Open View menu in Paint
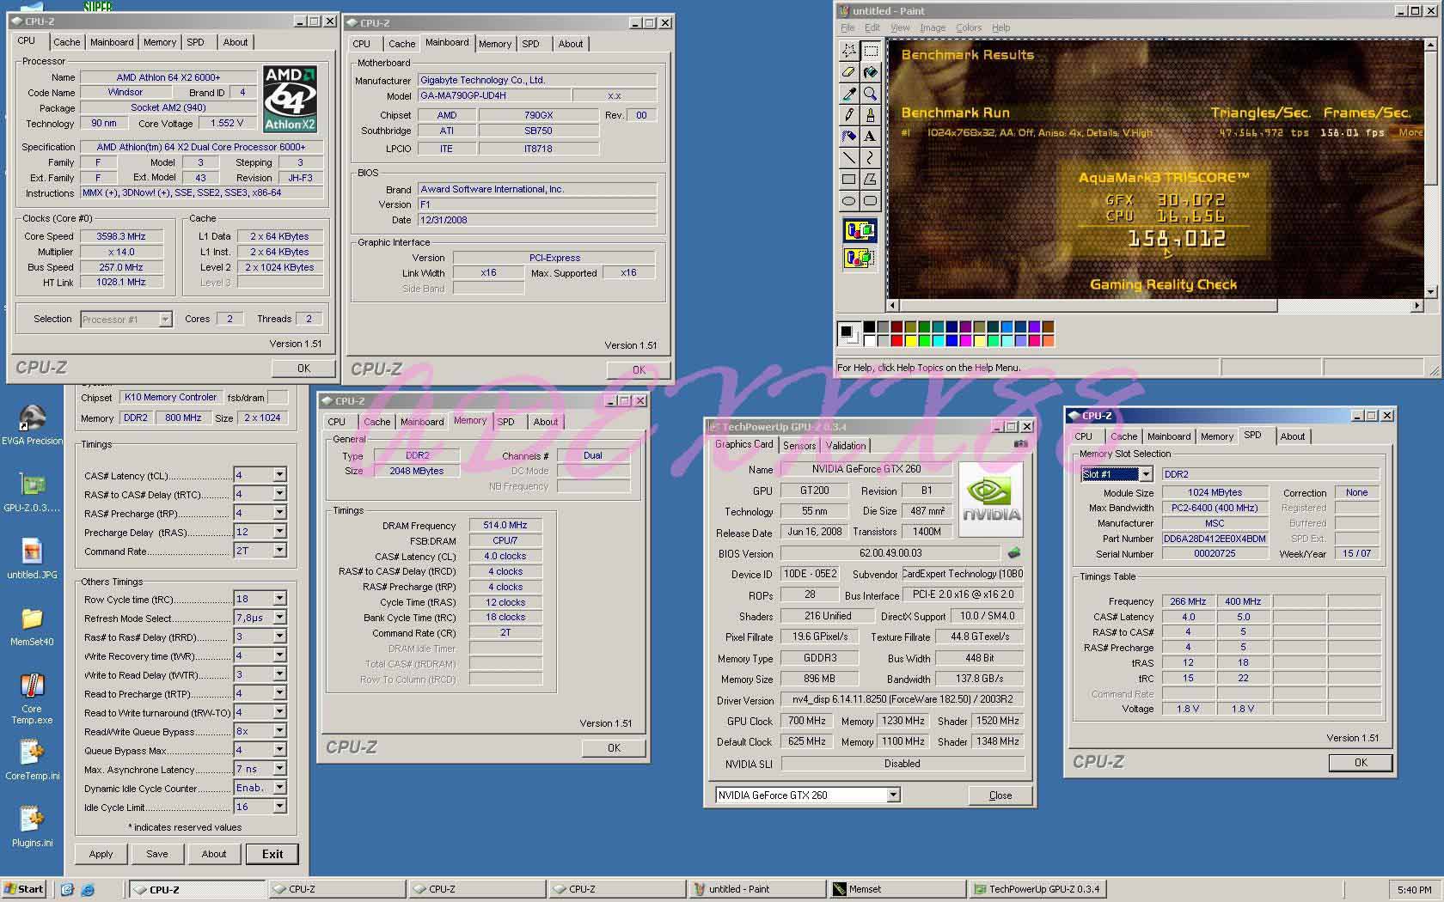The width and height of the screenshot is (1444, 902). tap(900, 27)
